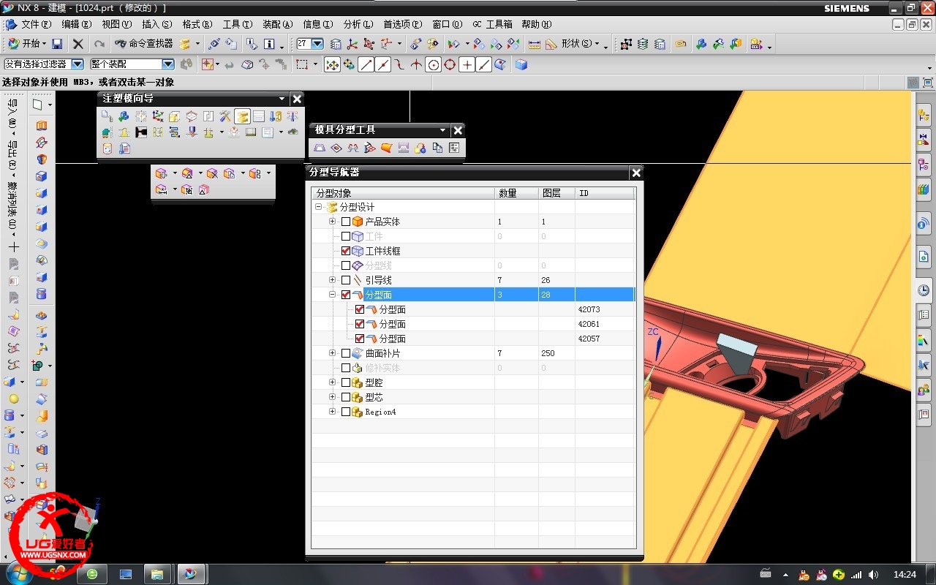
Task: Click the highlighted gold parting tools icon
Action: (x=242, y=116)
